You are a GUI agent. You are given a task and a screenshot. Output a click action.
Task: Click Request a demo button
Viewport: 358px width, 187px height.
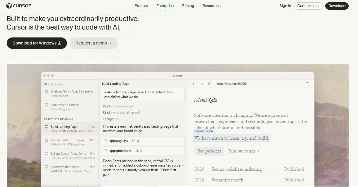click(x=94, y=43)
